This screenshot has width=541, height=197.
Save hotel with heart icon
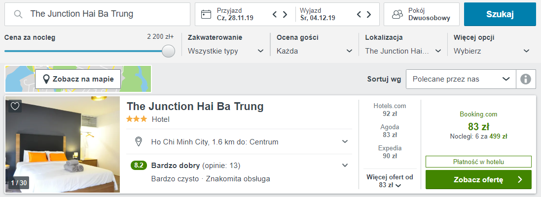tap(15, 106)
